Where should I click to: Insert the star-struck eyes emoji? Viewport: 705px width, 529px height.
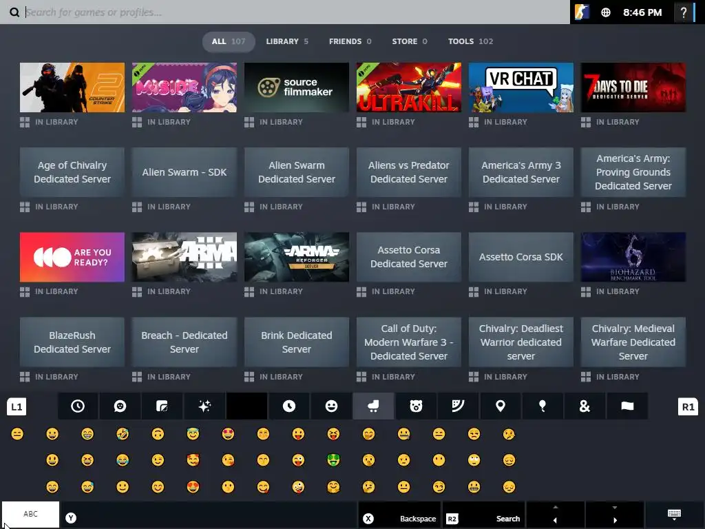228,434
